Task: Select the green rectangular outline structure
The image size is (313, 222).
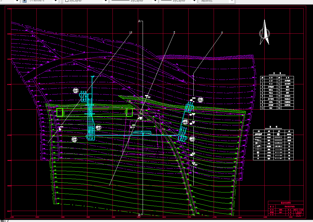Action: coord(95,112)
